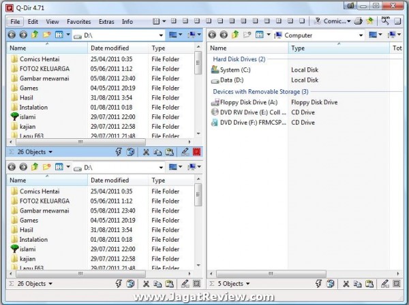Viewport: 409px width, 305px height.
Task: Collapse the Hard Disk Drives group
Action: click(239, 59)
